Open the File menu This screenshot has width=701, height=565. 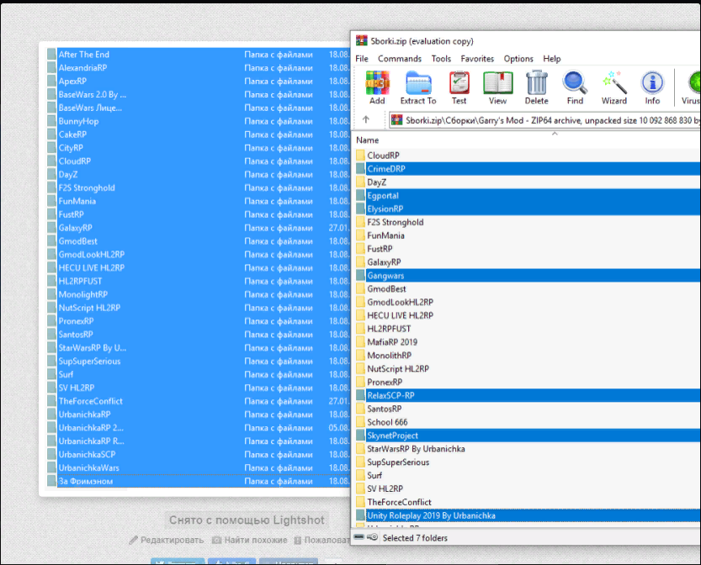[x=362, y=59]
